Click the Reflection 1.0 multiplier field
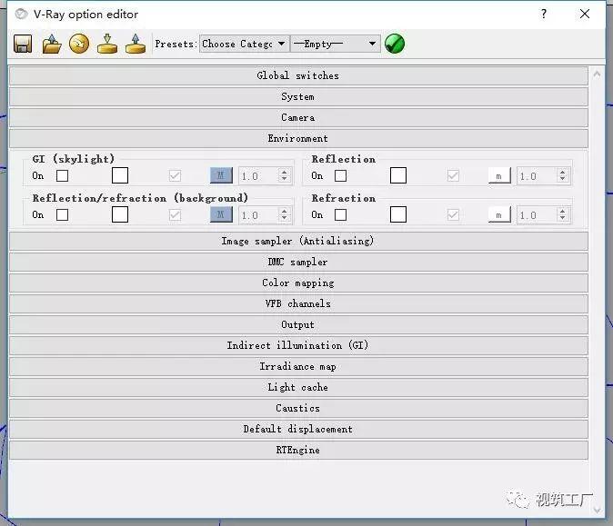The height and width of the screenshot is (526, 613). (x=537, y=176)
